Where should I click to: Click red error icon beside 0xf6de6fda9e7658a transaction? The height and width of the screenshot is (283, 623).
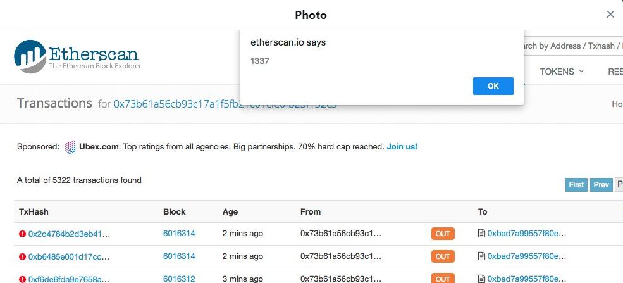click(22, 279)
